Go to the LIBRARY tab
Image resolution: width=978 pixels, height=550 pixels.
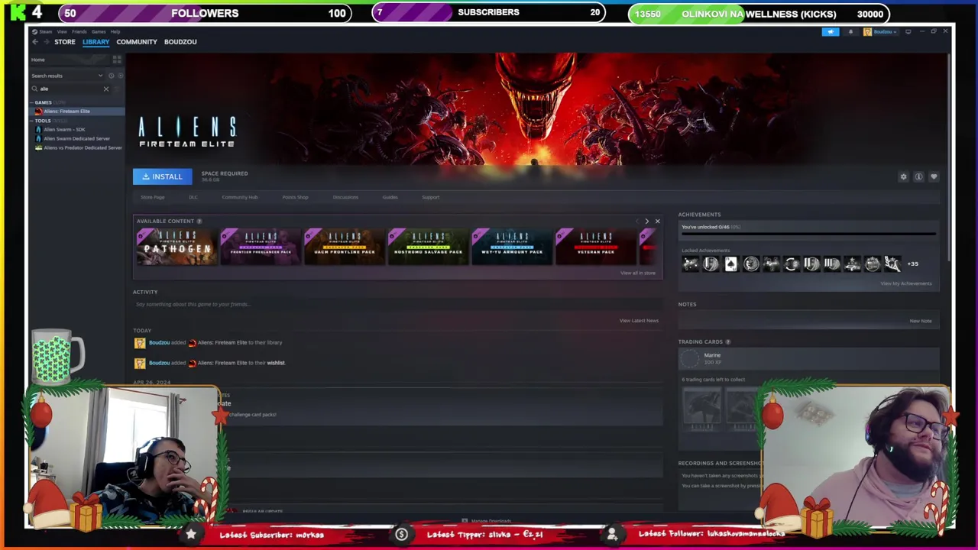[96, 42]
